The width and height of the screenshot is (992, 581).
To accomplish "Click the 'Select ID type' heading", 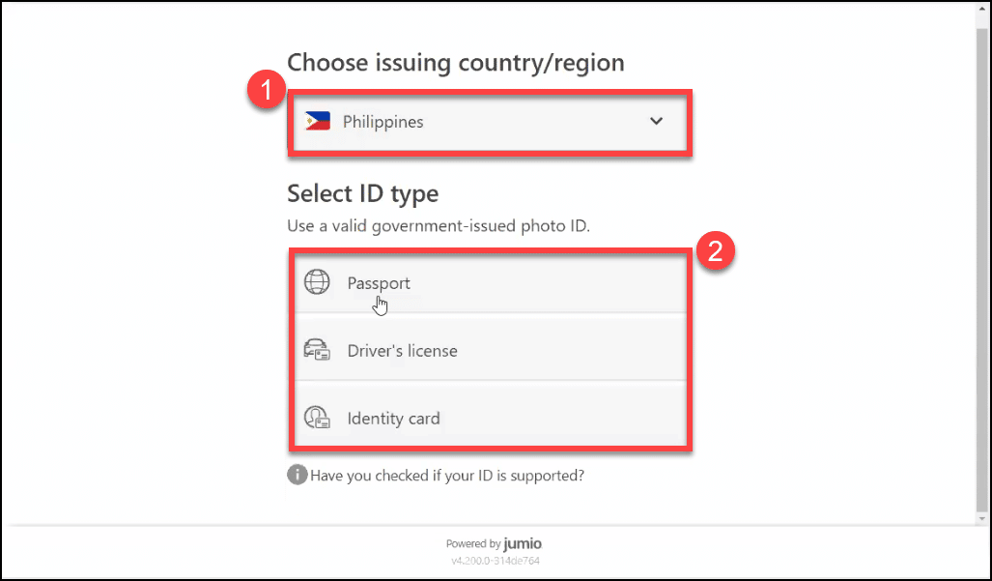I will 363,193.
